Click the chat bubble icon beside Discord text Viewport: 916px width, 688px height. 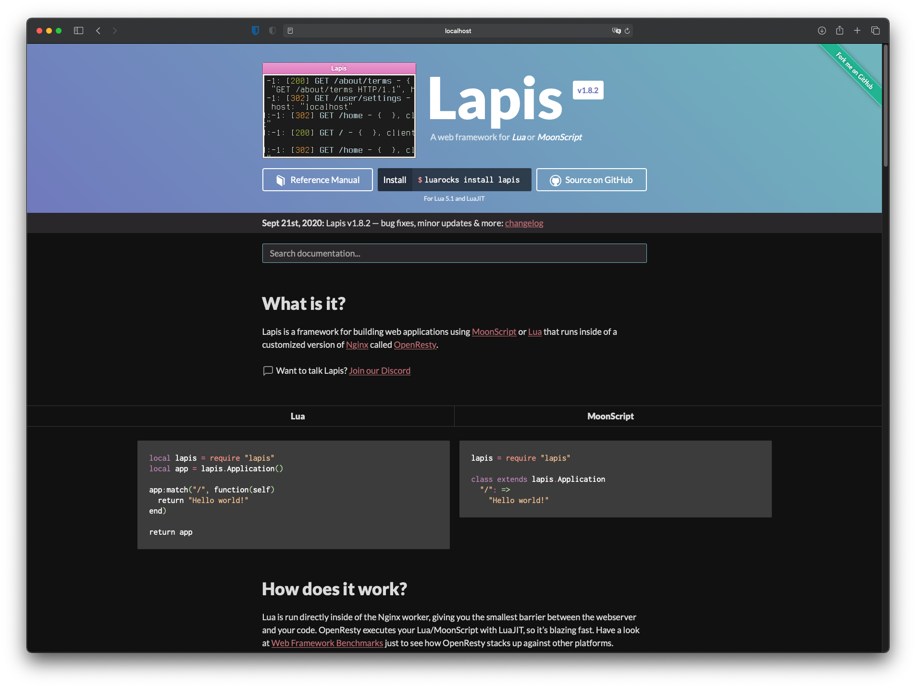click(268, 371)
